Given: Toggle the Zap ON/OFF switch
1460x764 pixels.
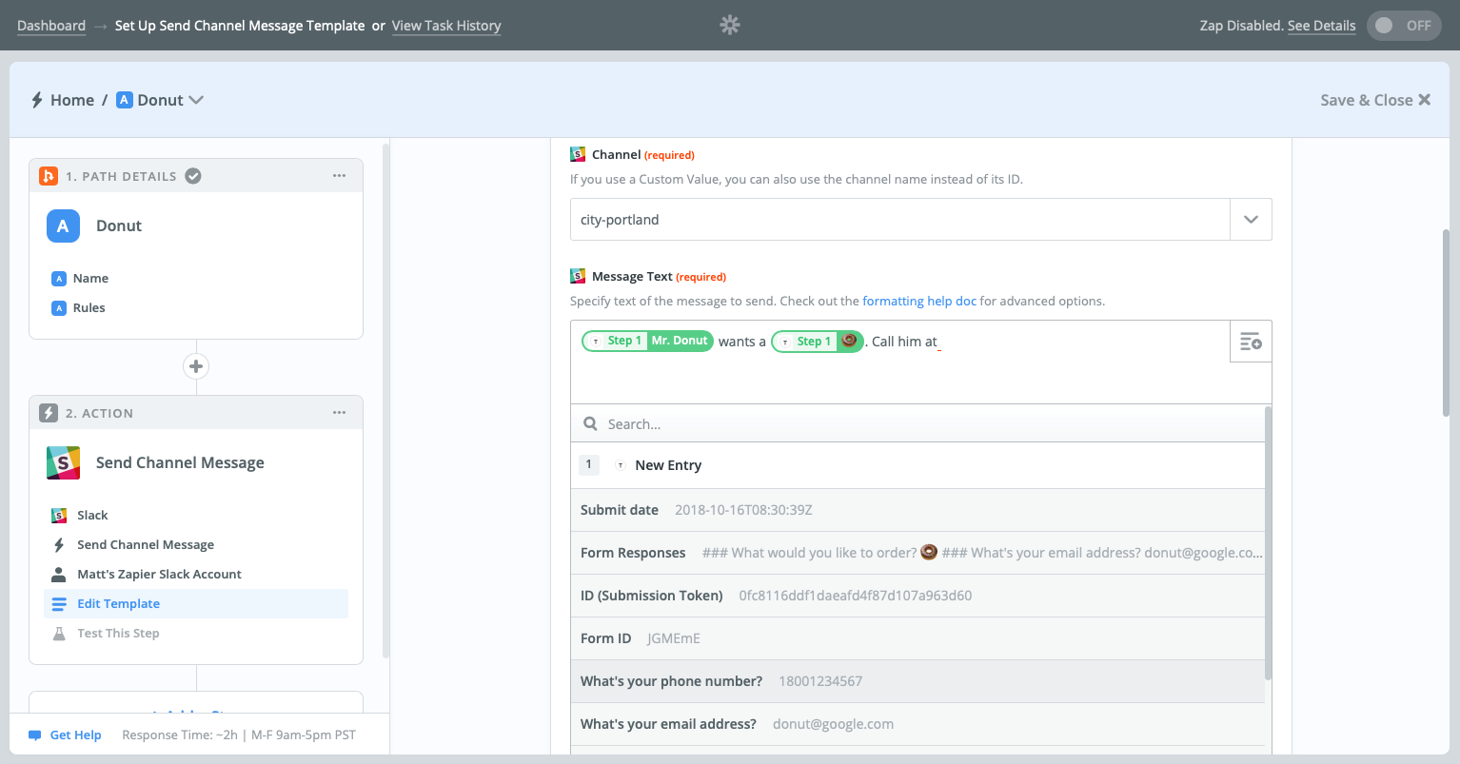Looking at the screenshot, I should 1405,26.
